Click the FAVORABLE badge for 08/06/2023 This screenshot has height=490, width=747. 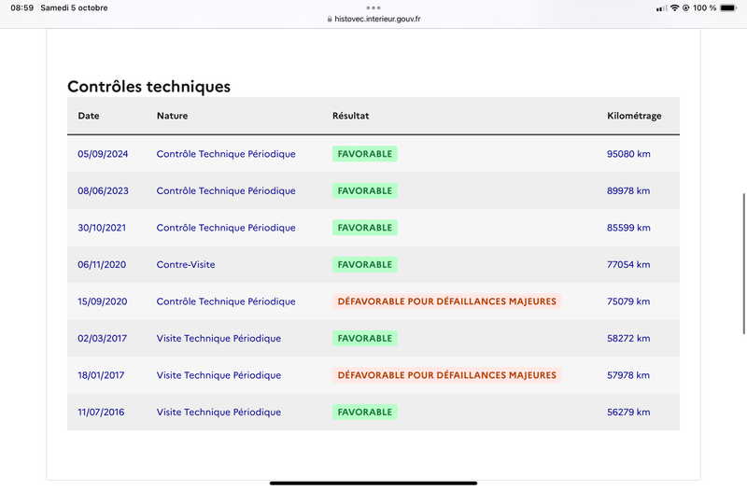coord(365,191)
